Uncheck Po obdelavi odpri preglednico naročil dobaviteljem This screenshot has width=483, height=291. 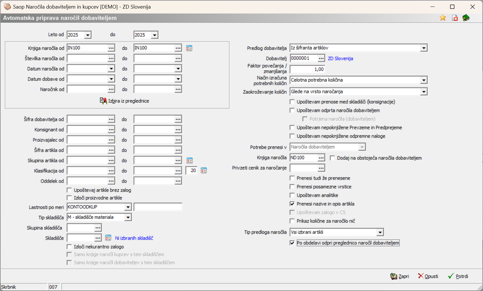coord(292,243)
